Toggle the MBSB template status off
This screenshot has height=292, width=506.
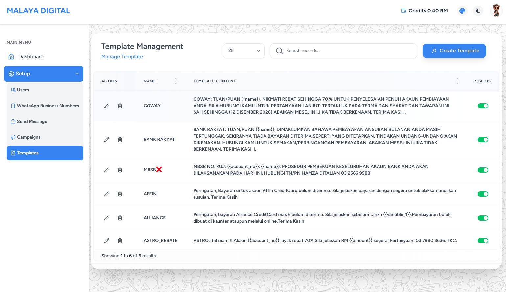pos(483,170)
